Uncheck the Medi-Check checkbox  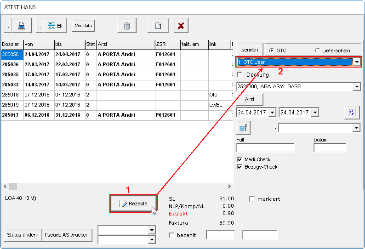(240, 159)
